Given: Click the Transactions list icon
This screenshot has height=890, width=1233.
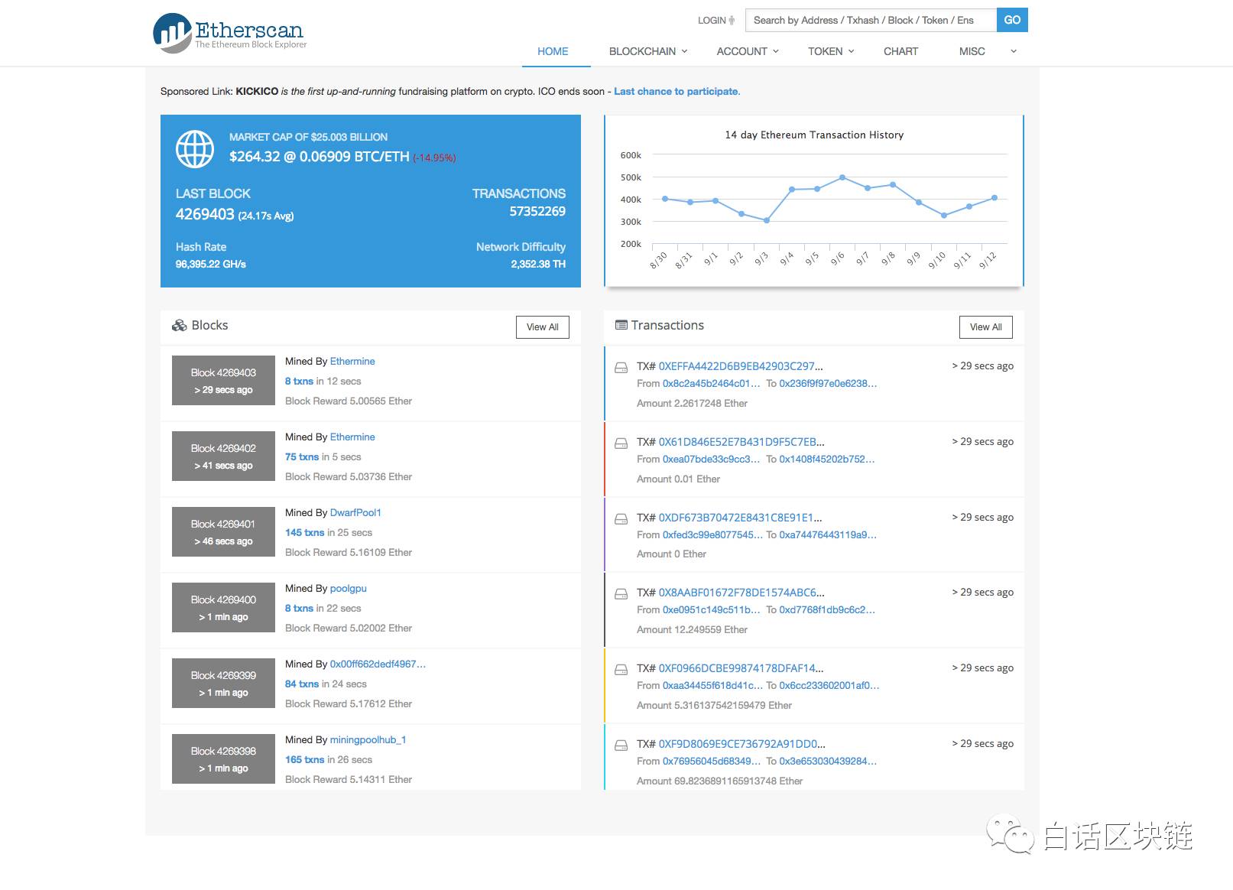Looking at the screenshot, I should (621, 325).
